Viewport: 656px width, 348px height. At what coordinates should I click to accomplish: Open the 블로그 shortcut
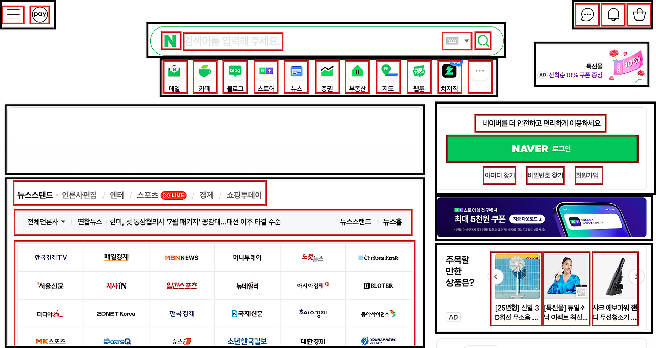point(235,77)
